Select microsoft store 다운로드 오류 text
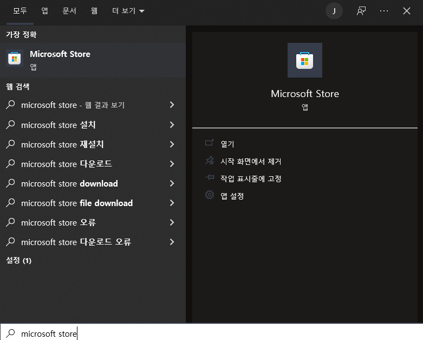Image resolution: width=423 pixels, height=340 pixels. point(76,242)
